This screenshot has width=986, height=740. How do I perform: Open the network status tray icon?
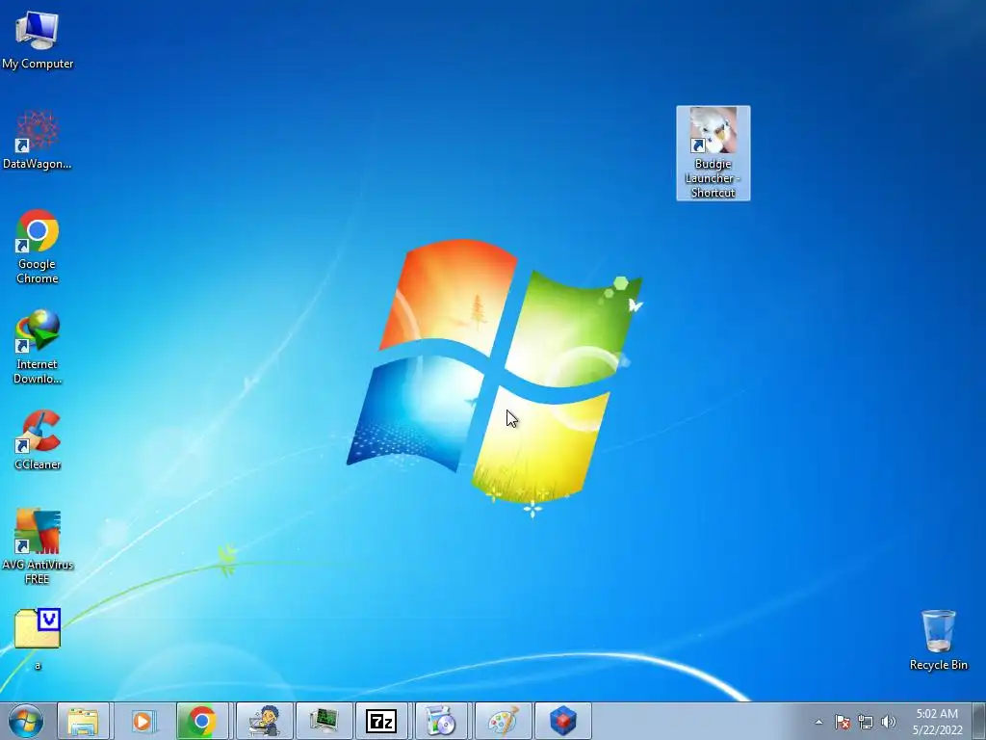click(x=866, y=722)
